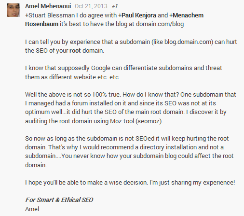Click the Moz tool (seomoz) text
The height and width of the screenshot is (216, 244).
pyautogui.click(x=136, y=121)
